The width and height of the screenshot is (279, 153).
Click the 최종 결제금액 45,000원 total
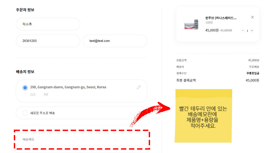(x=252, y=80)
